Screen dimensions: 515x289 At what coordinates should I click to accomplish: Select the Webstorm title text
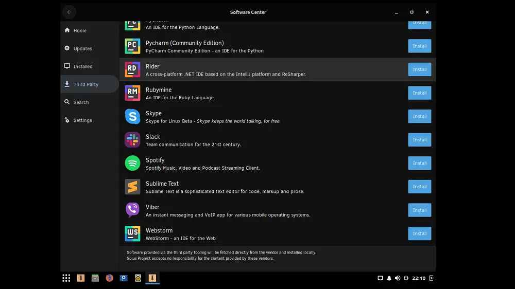(159, 230)
